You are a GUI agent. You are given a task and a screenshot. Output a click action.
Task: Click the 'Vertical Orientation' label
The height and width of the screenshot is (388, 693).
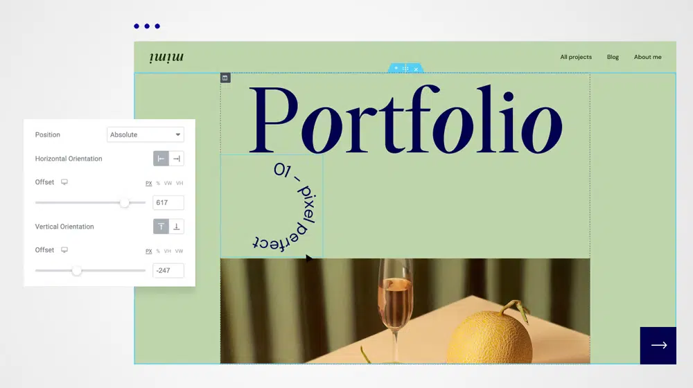click(x=64, y=227)
